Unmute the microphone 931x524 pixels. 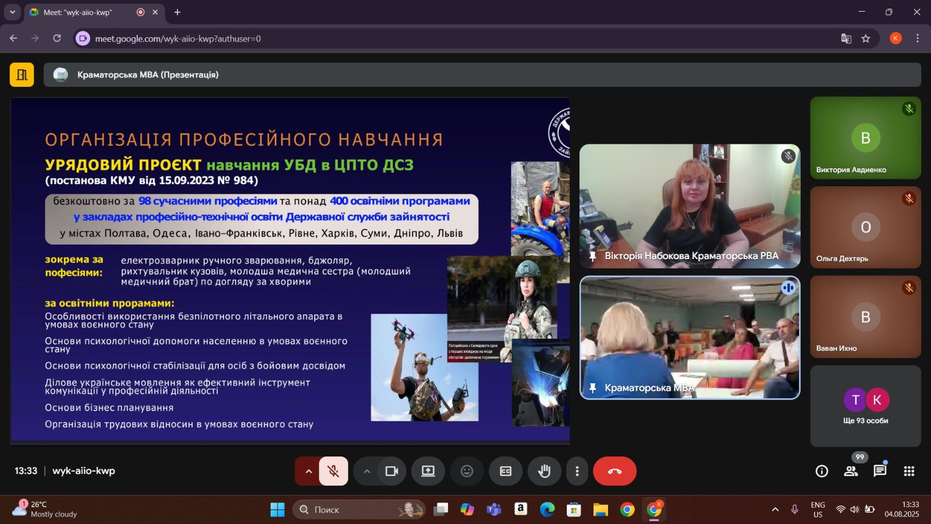click(x=333, y=471)
